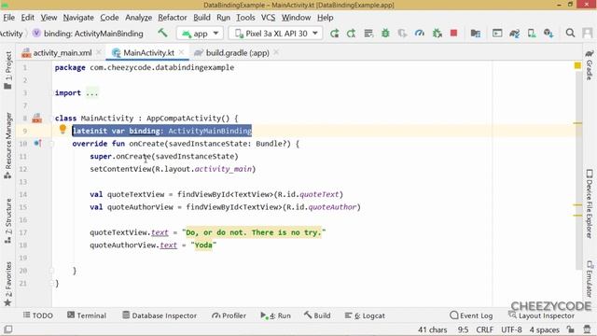Click the fold end marker at line 20
The width and height of the screenshot is (597, 336).
(51, 271)
